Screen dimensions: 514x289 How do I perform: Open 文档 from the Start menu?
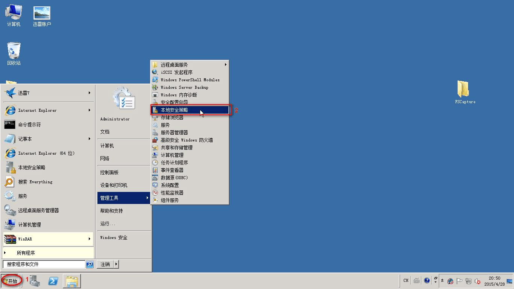[124, 132]
